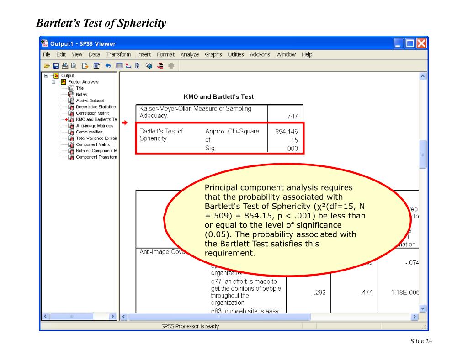468x351 pixels.
Task: Click the icon beside Active Dataset
Action: point(71,101)
